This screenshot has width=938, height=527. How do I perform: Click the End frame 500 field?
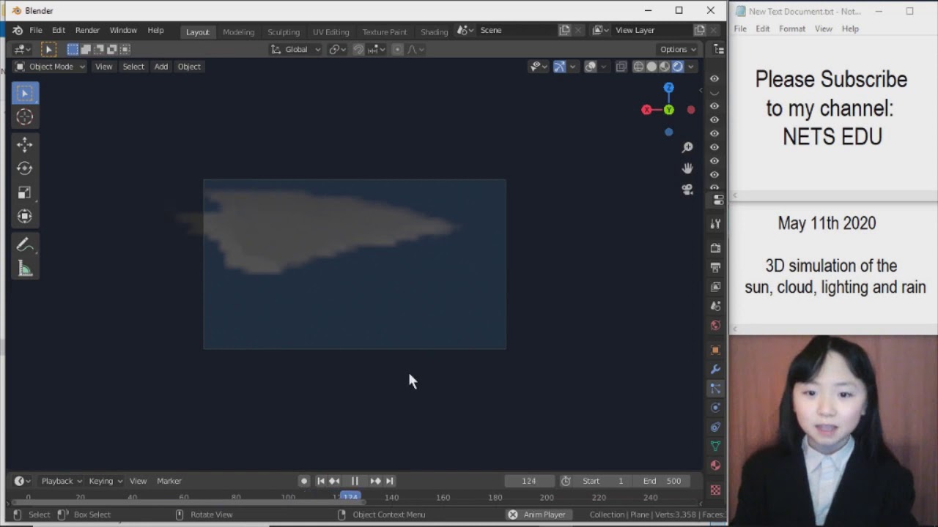(662, 481)
